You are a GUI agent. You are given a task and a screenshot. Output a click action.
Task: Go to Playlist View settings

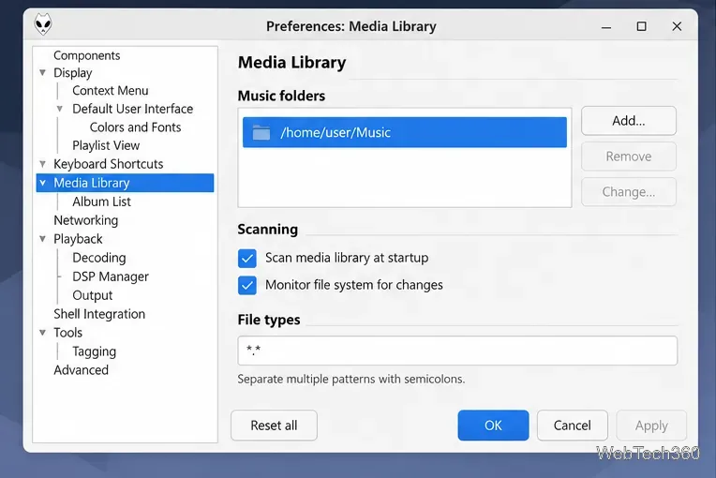click(x=106, y=145)
